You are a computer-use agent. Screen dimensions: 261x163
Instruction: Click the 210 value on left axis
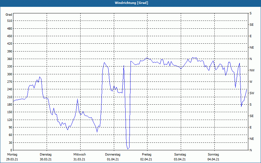(10, 97)
